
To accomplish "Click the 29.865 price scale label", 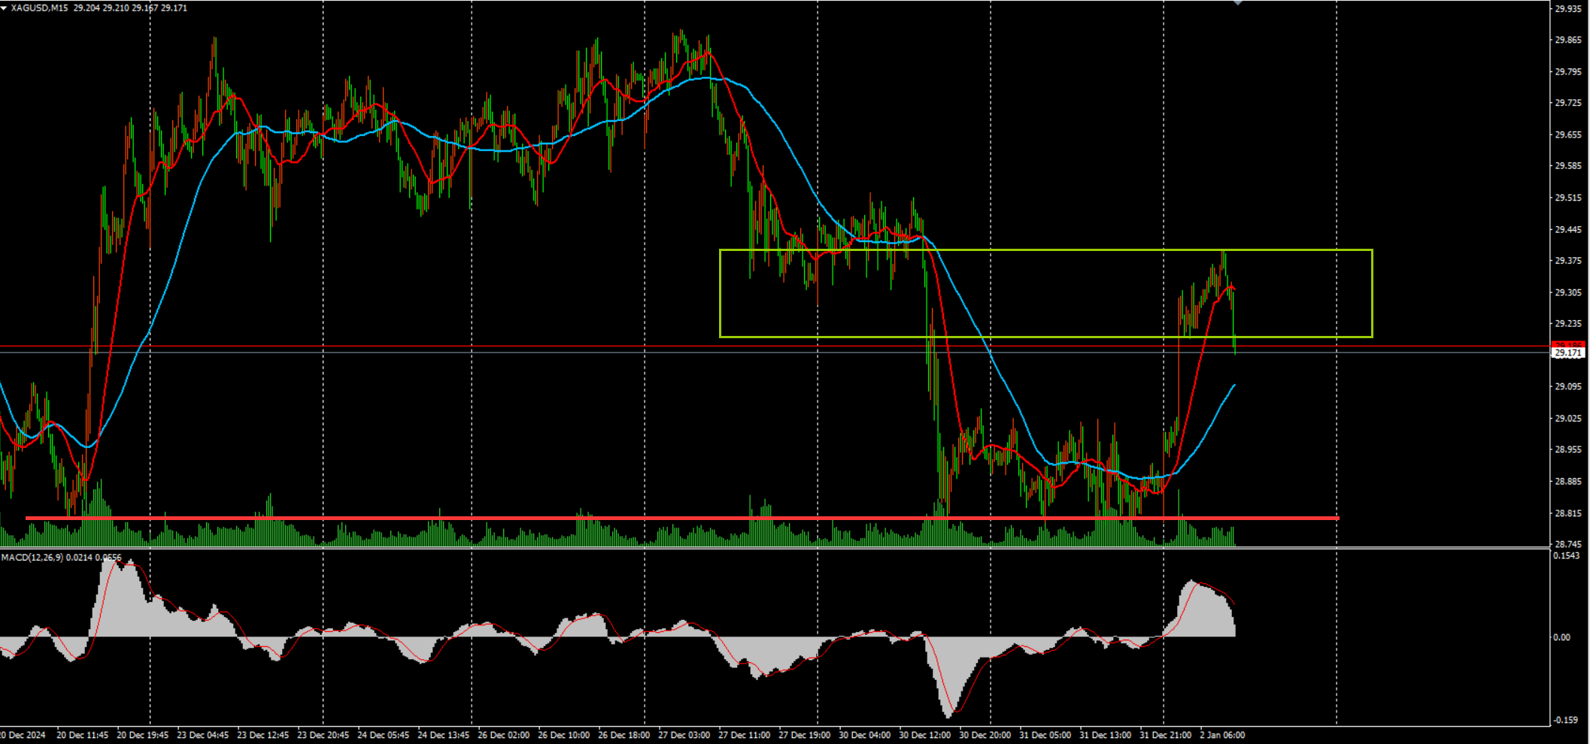I will (x=1568, y=40).
